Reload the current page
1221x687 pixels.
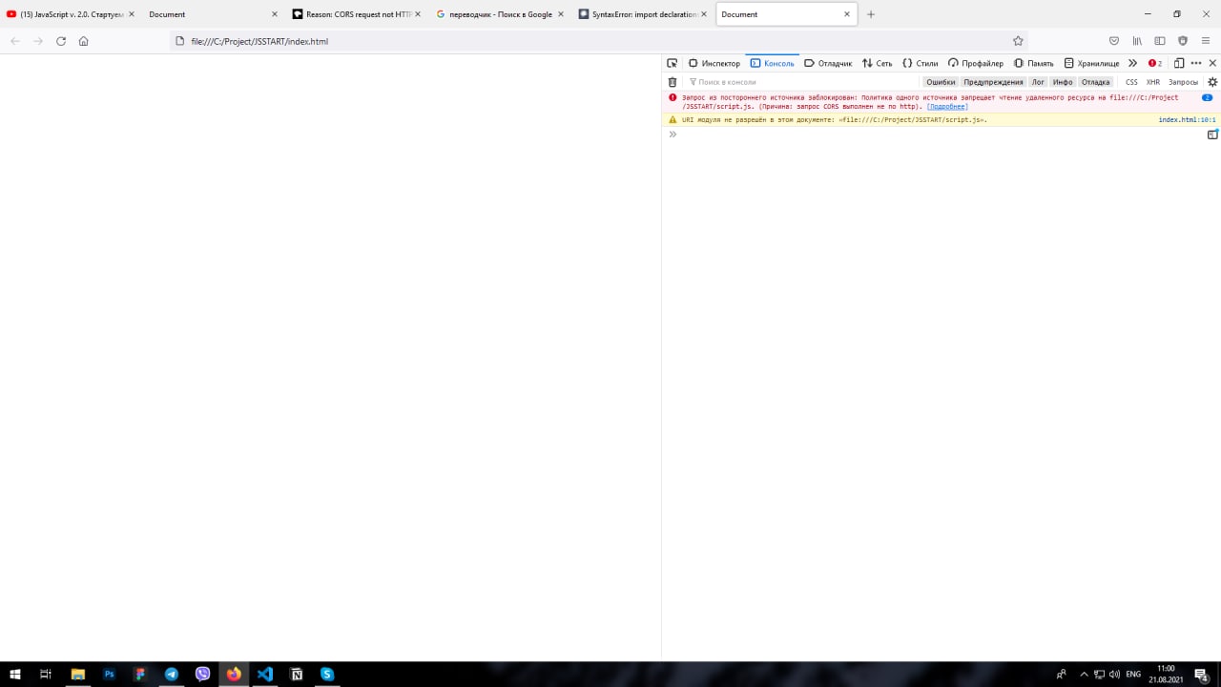click(61, 41)
